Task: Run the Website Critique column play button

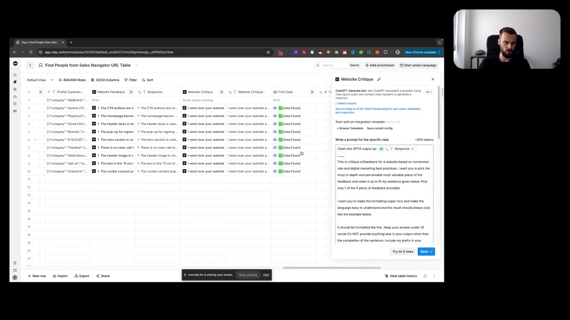Action: pyautogui.click(x=221, y=92)
